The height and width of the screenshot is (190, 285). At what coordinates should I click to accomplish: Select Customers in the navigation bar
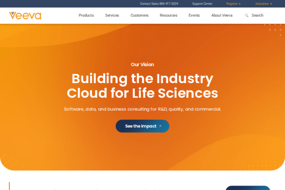click(x=140, y=15)
